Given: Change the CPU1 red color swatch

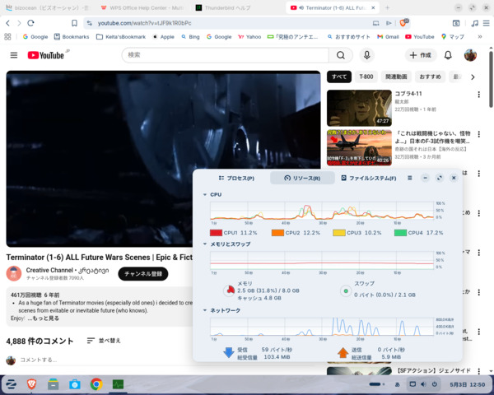Looking at the screenshot, I should (216, 233).
